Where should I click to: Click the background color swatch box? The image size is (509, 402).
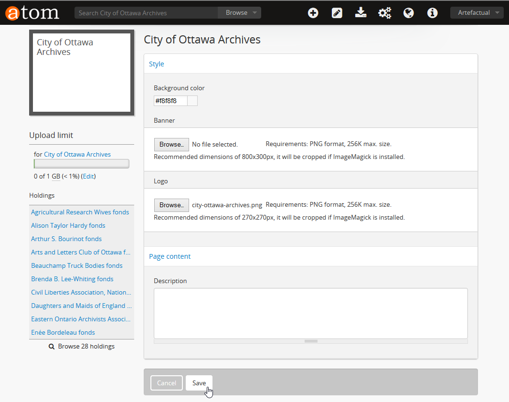point(192,101)
